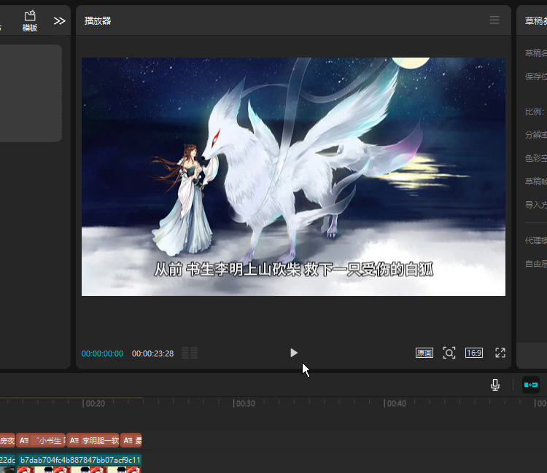Change the 16:9 aspect ratio
This screenshot has width=547, height=473.
[x=474, y=353]
